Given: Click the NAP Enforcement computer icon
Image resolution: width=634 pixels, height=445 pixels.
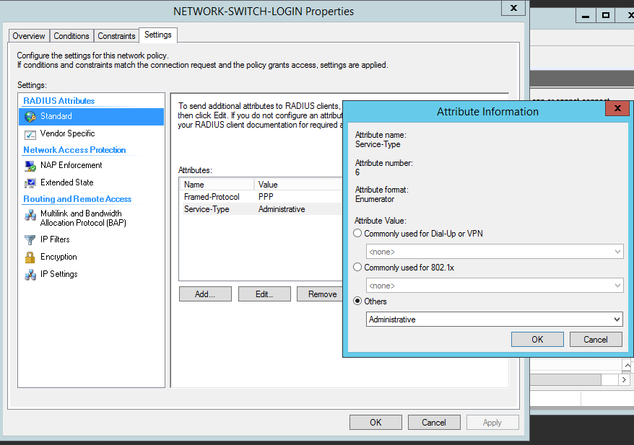Looking at the screenshot, I should click(30, 166).
